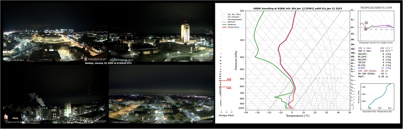Click the TROPICALTIDBITS.COM watermark link
This screenshot has height=129, width=403.
point(376,8)
